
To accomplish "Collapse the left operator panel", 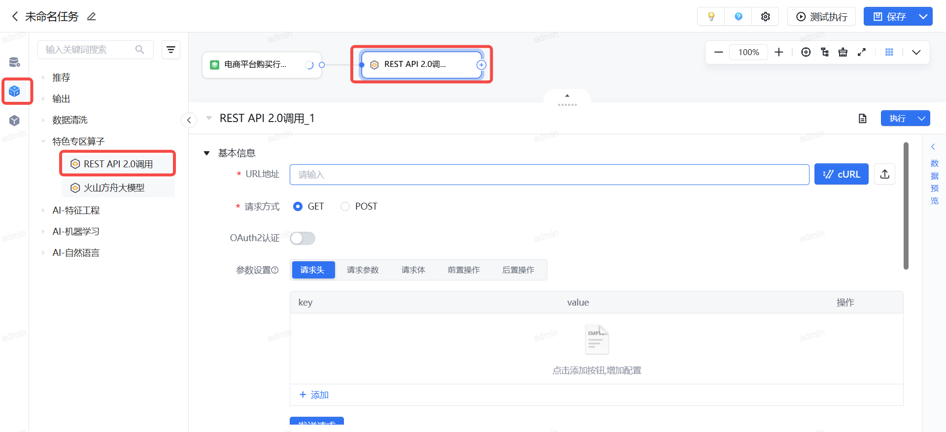I will [x=189, y=120].
